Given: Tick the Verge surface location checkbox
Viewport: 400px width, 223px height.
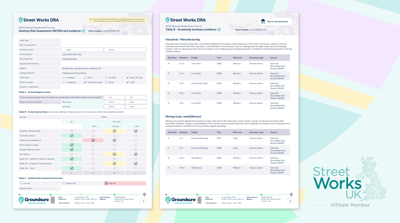Looking at the screenshot, I should pyautogui.click(x=106, y=82).
